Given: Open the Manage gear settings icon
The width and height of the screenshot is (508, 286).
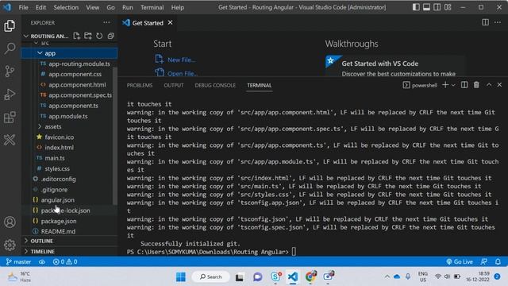Looking at the screenshot, I should (x=10, y=245).
